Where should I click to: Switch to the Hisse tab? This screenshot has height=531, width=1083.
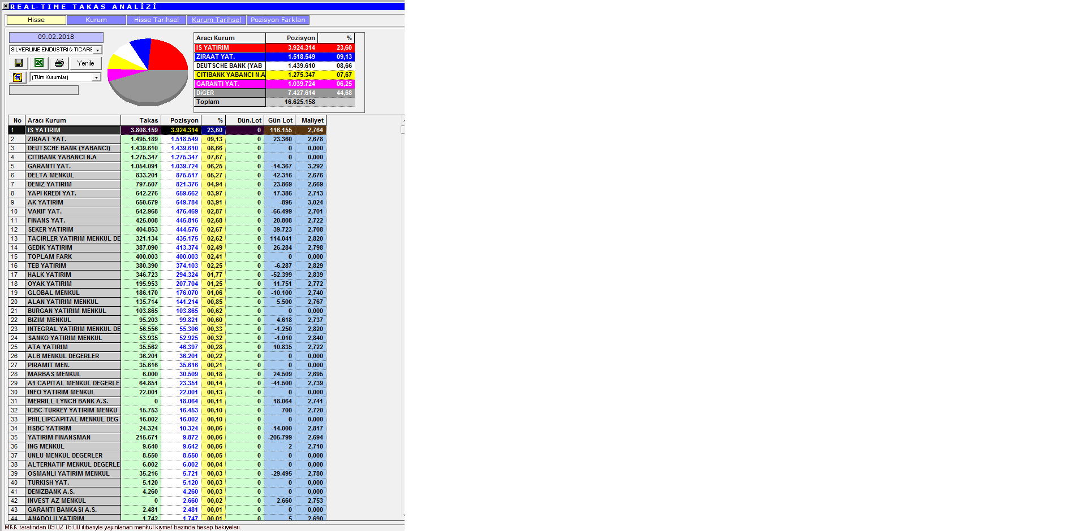[36, 20]
